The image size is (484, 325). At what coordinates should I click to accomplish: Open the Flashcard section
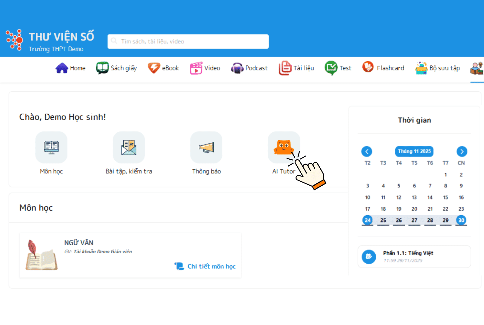click(383, 68)
